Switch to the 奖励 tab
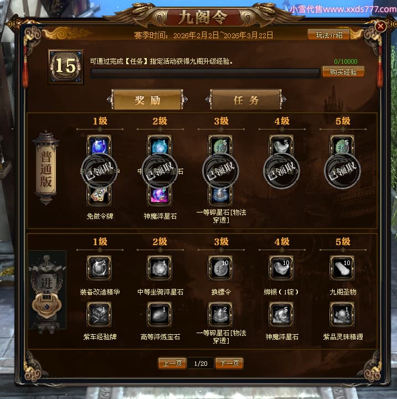 point(147,100)
